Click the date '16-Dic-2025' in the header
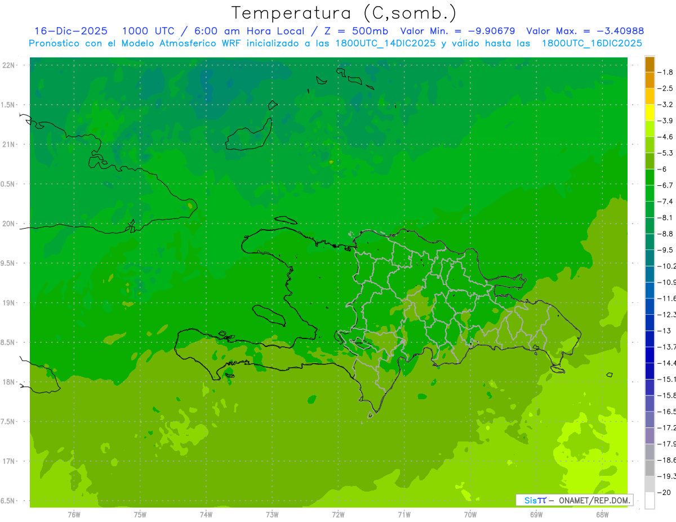Viewport: 676px width, 522px height. click(x=71, y=32)
